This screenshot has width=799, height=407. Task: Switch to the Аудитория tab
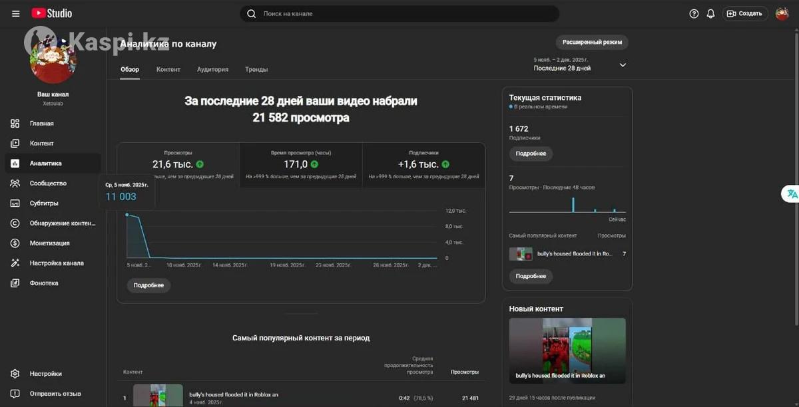tap(212, 69)
